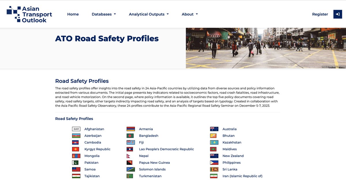Click the Fiji flag icon
This screenshot has height=180, width=346.
pos(131,142)
